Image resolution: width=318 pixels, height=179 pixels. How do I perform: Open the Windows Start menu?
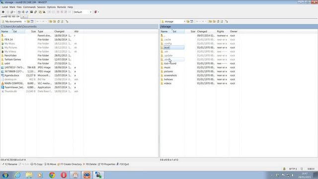5,175
